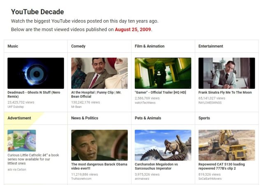
Task: Click title 'The most dangerous Barack Obama video ever!!!'
Action: click(x=99, y=166)
